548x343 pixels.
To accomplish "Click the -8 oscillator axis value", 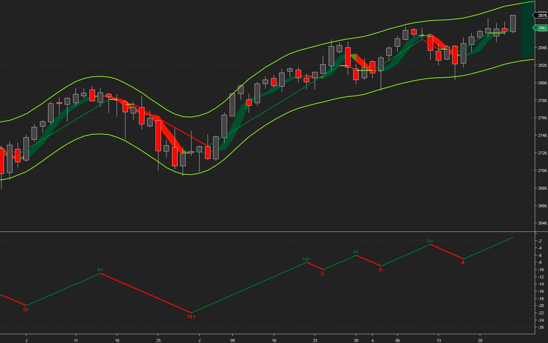I will coord(541,263).
